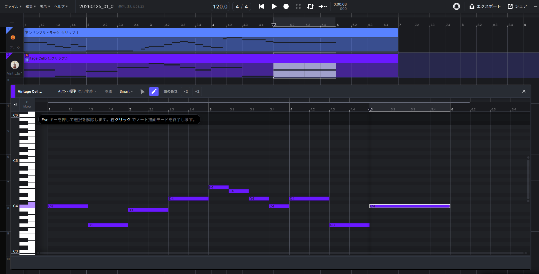Open the ファイル menu
Screen dimensions: 539x274
[x=13, y=6]
